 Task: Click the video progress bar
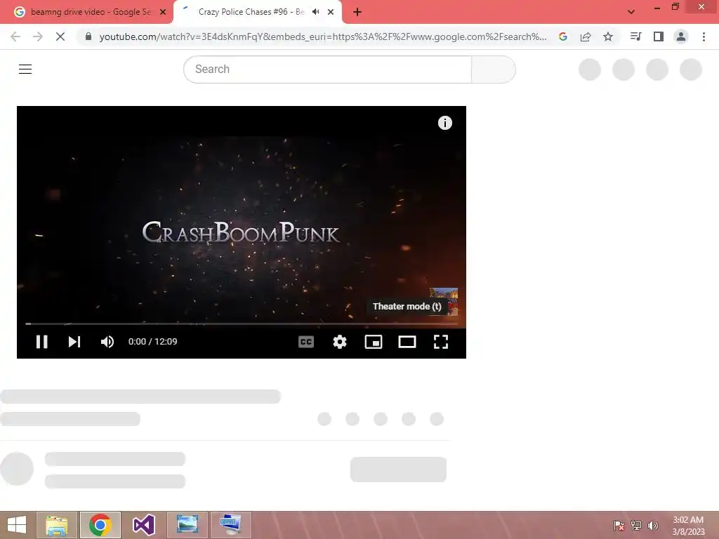tap(242, 324)
